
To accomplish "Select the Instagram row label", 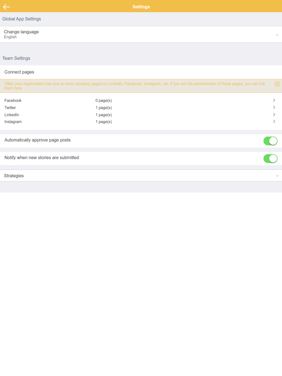I will pyautogui.click(x=13, y=122).
